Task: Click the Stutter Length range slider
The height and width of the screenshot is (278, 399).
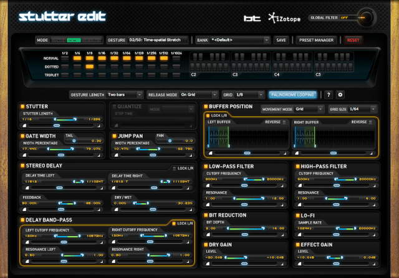Action: [x=65, y=119]
